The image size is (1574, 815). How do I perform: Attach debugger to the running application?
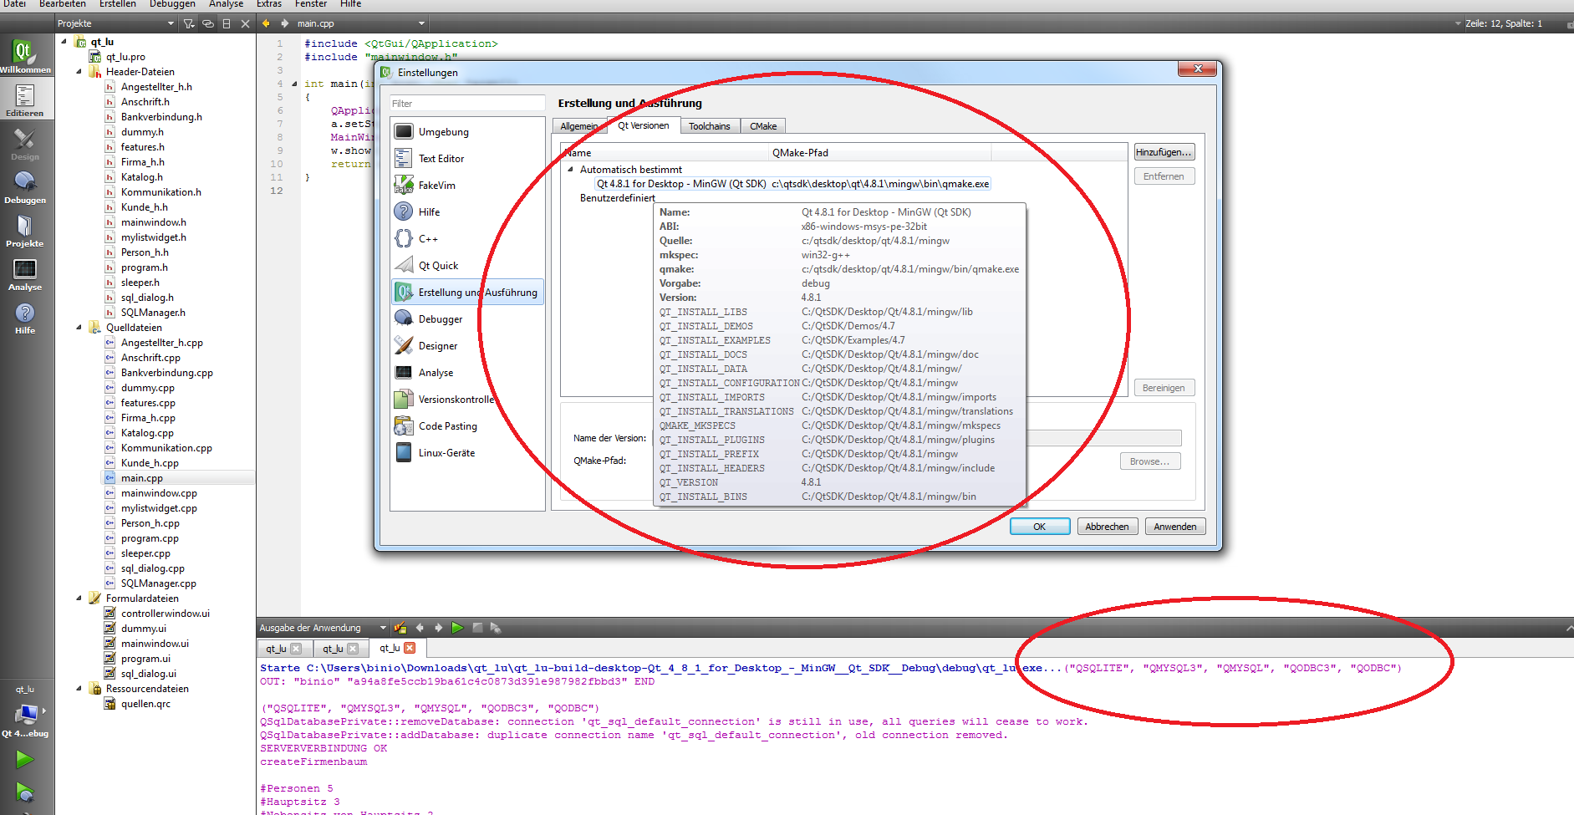point(496,628)
